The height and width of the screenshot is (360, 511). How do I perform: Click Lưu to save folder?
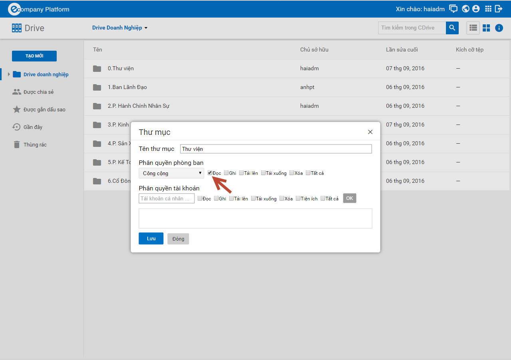(x=151, y=239)
